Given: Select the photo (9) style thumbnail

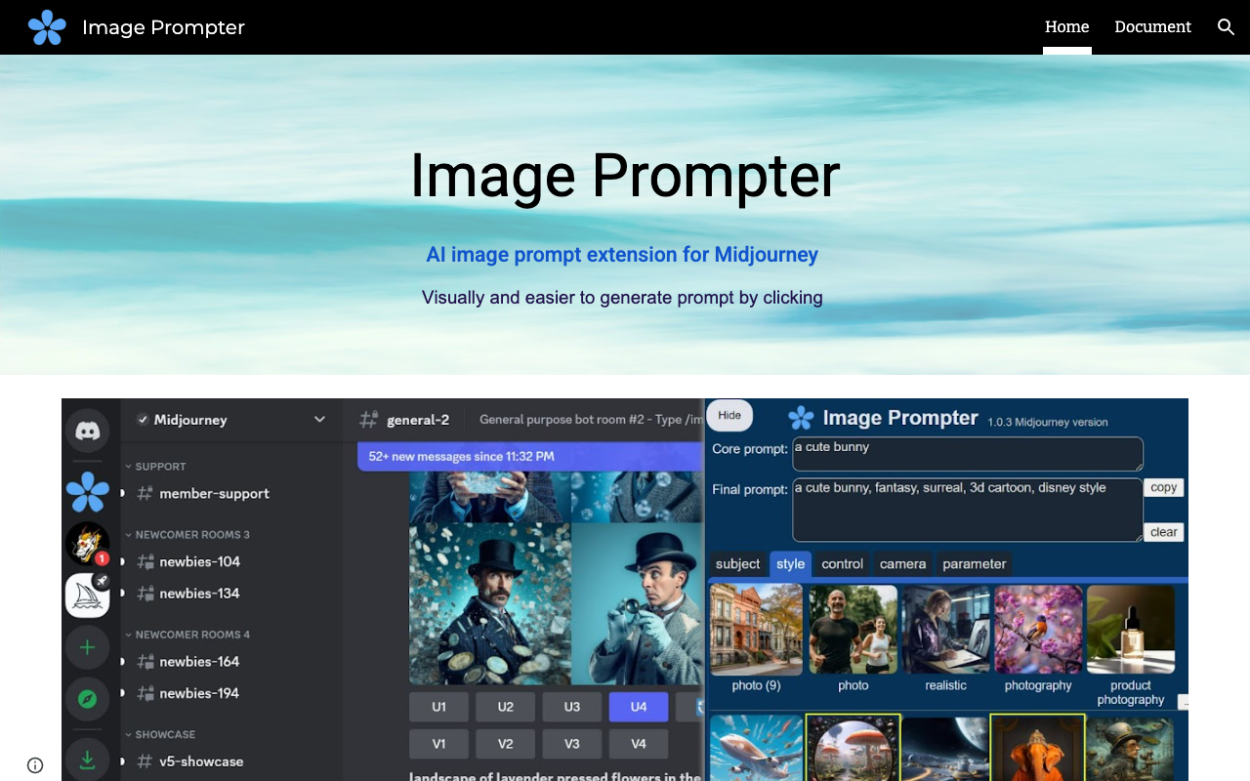Looking at the screenshot, I should pyautogui.click(x=757, y=630).
